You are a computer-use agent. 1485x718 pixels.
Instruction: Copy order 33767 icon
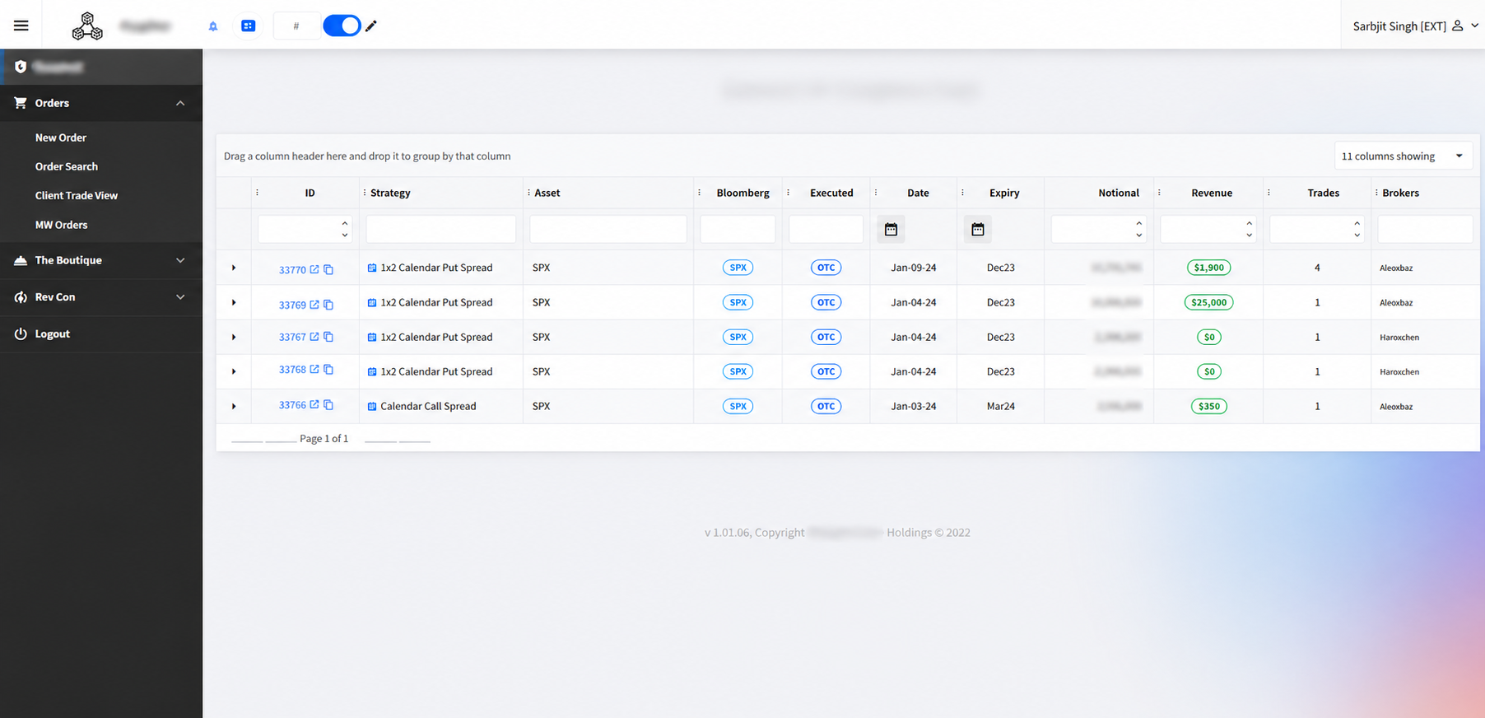point(328,336)
